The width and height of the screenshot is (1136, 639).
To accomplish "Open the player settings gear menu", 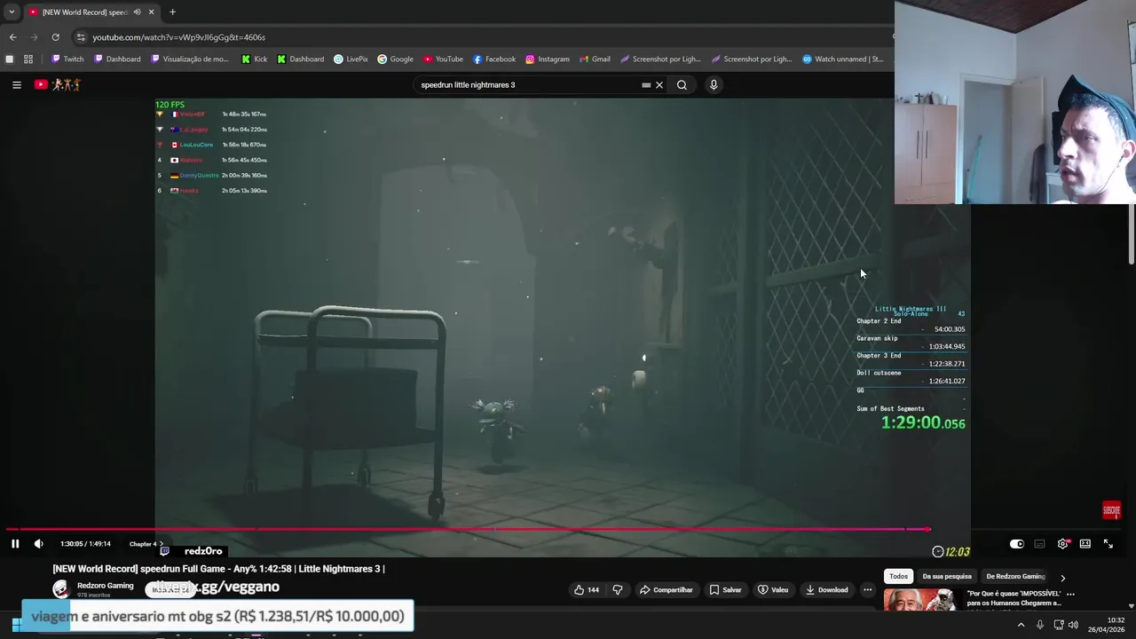I will click(x=1062, y=544).
